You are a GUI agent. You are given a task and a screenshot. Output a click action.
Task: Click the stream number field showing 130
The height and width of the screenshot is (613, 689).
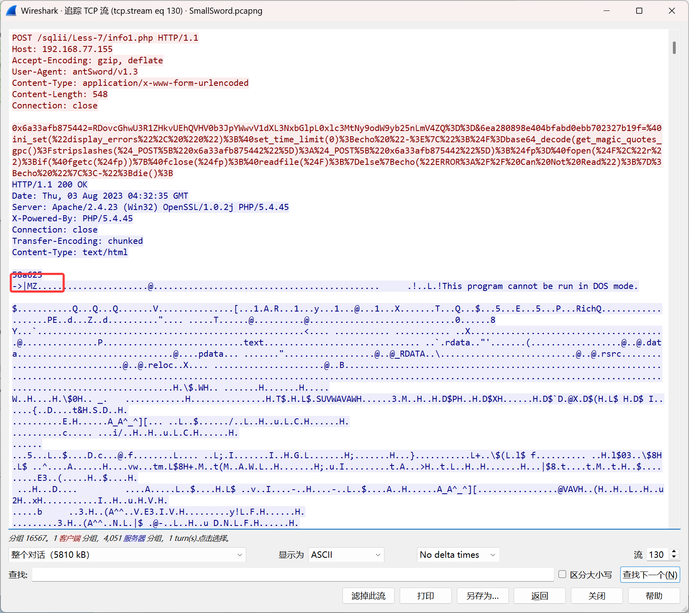click(x=658, y=555)
